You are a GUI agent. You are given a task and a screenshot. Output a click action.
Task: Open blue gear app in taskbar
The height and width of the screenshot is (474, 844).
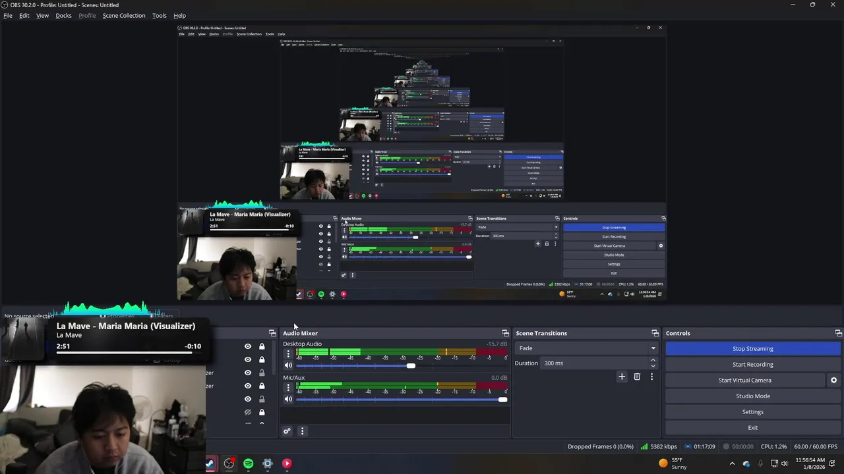pos(268,463)
